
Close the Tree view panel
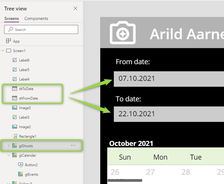pyautogui.click(x=75, y=8)
